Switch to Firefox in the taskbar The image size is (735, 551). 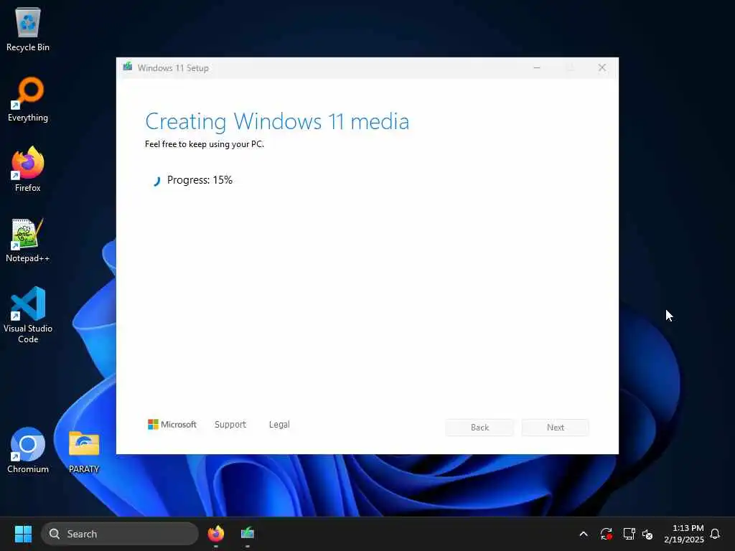216,534
